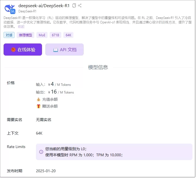Select the 推理模型 tag

26,35
